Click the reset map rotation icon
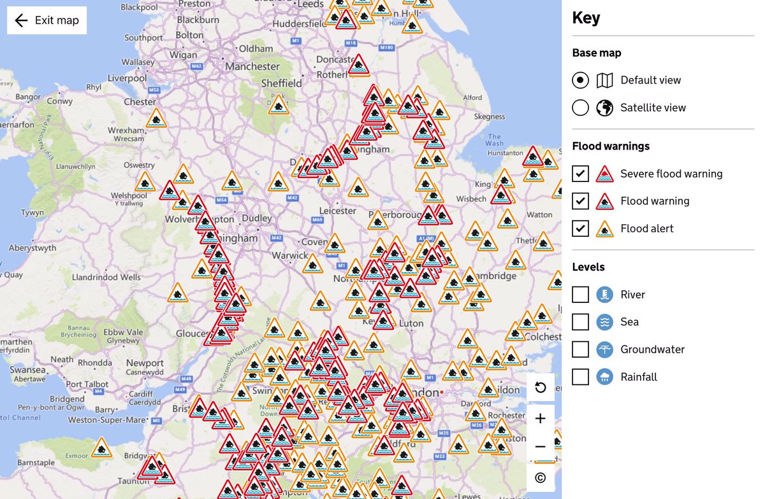 click(541, 387)
